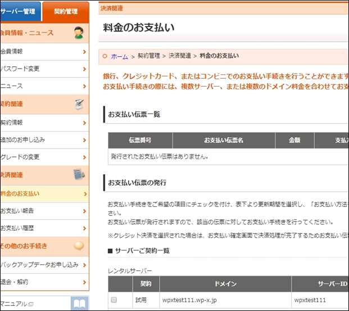
Task: Click the 金額 column header
Action: coord(294,140)
